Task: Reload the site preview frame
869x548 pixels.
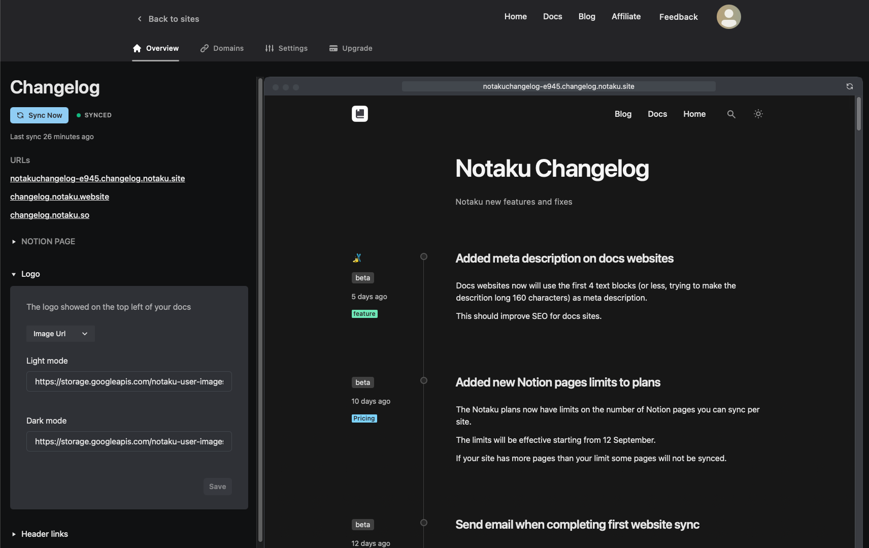Action: point(850,86)
